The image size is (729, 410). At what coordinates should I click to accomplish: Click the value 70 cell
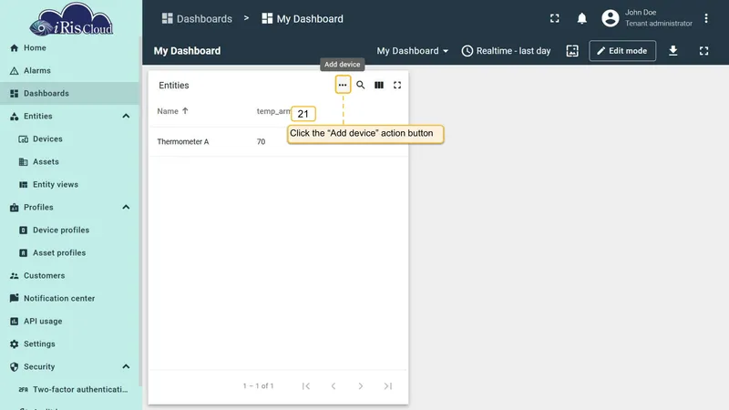click(261, 142)
